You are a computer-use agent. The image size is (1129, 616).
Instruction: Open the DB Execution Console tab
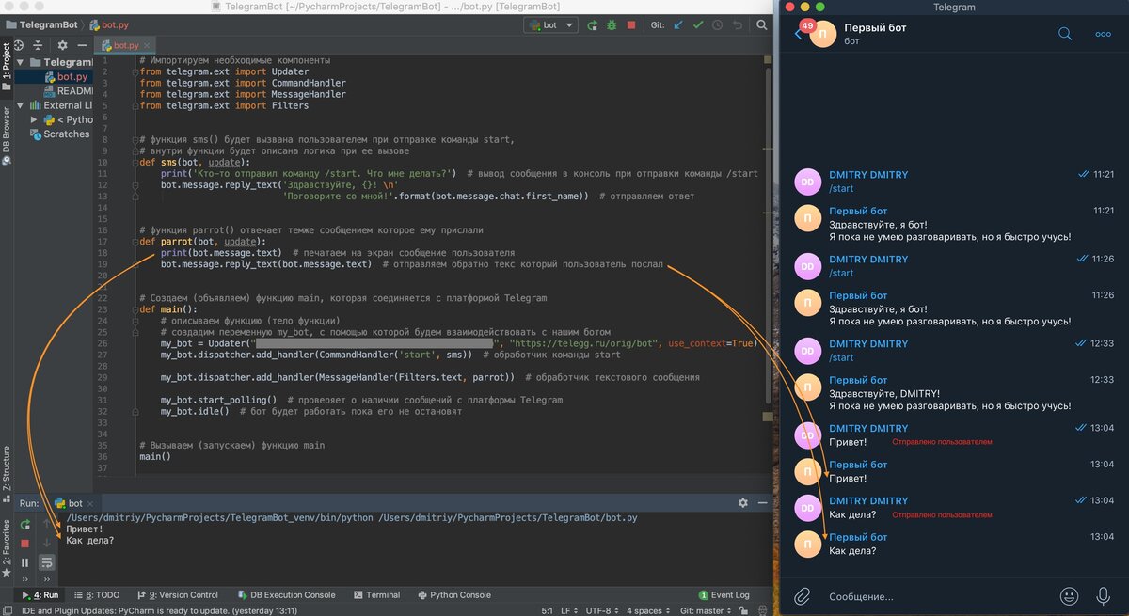tap(286, 594)
